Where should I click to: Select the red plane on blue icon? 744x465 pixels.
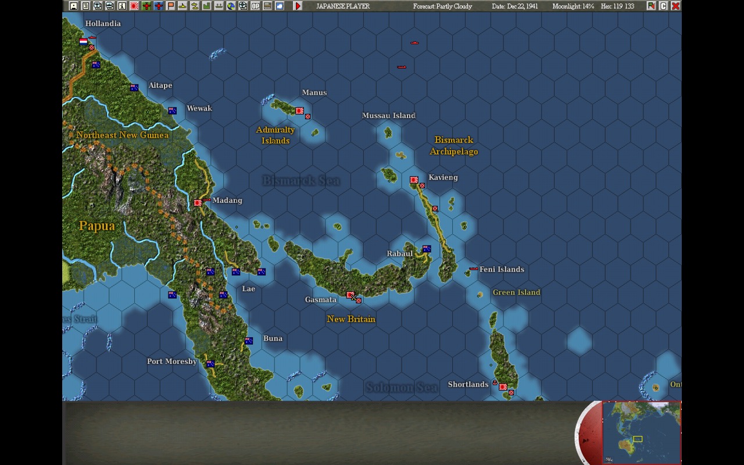(159, 6)
